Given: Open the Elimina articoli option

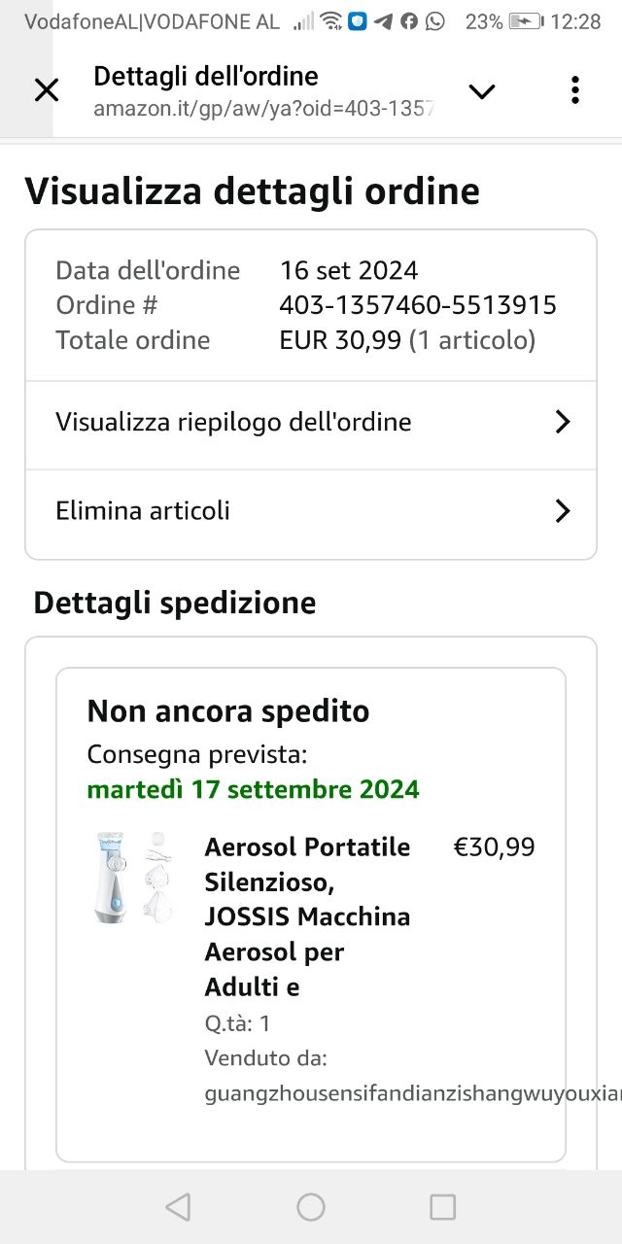Looking at the screenshot, I should point(143,510).
